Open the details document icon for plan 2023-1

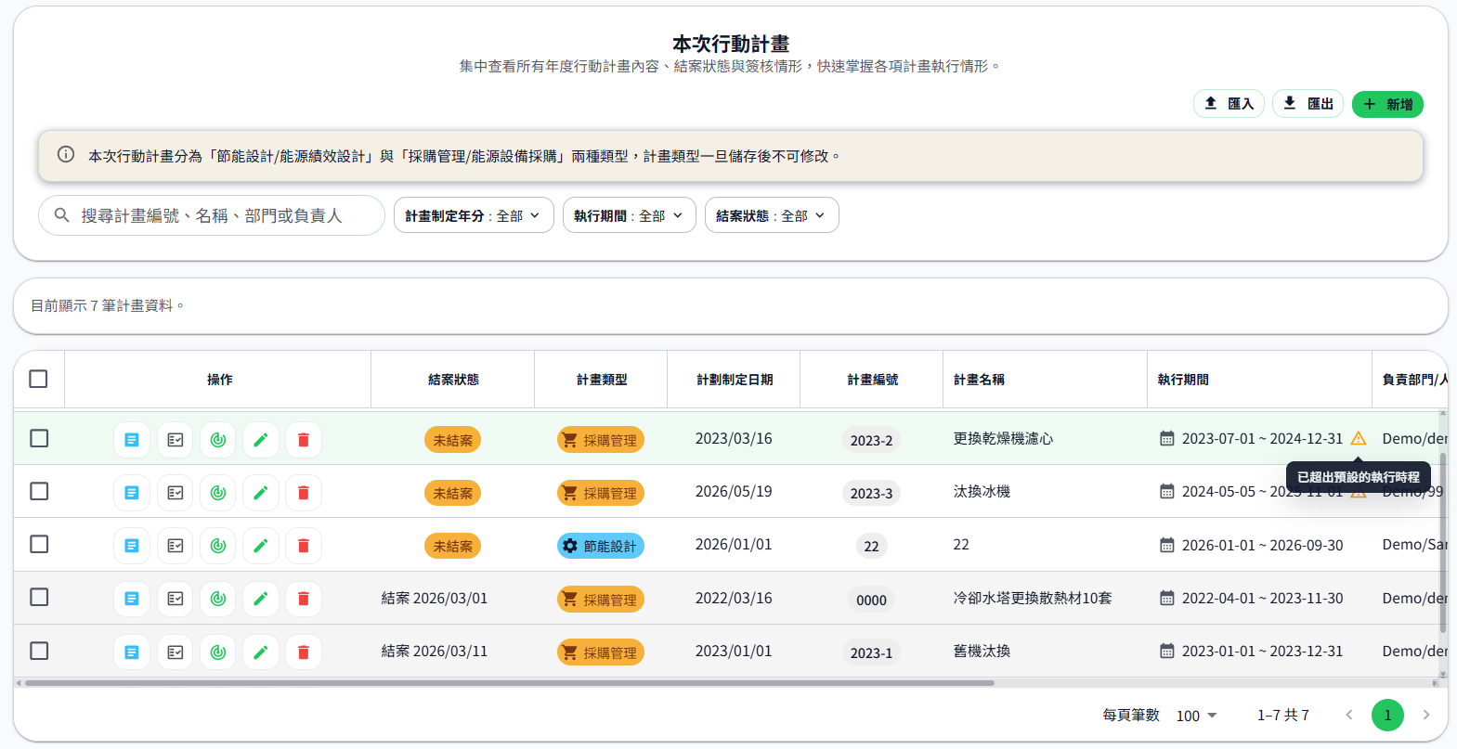(132, 652)
